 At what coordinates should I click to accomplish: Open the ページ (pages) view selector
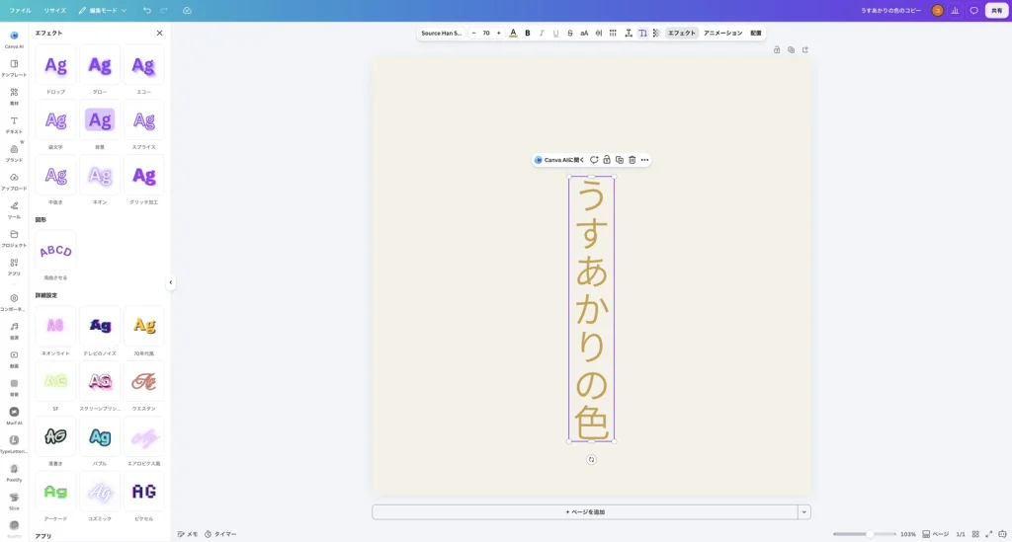coord(936,534)
